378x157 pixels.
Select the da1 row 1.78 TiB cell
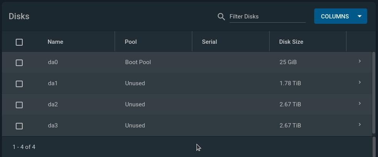[x=290, y=83]
